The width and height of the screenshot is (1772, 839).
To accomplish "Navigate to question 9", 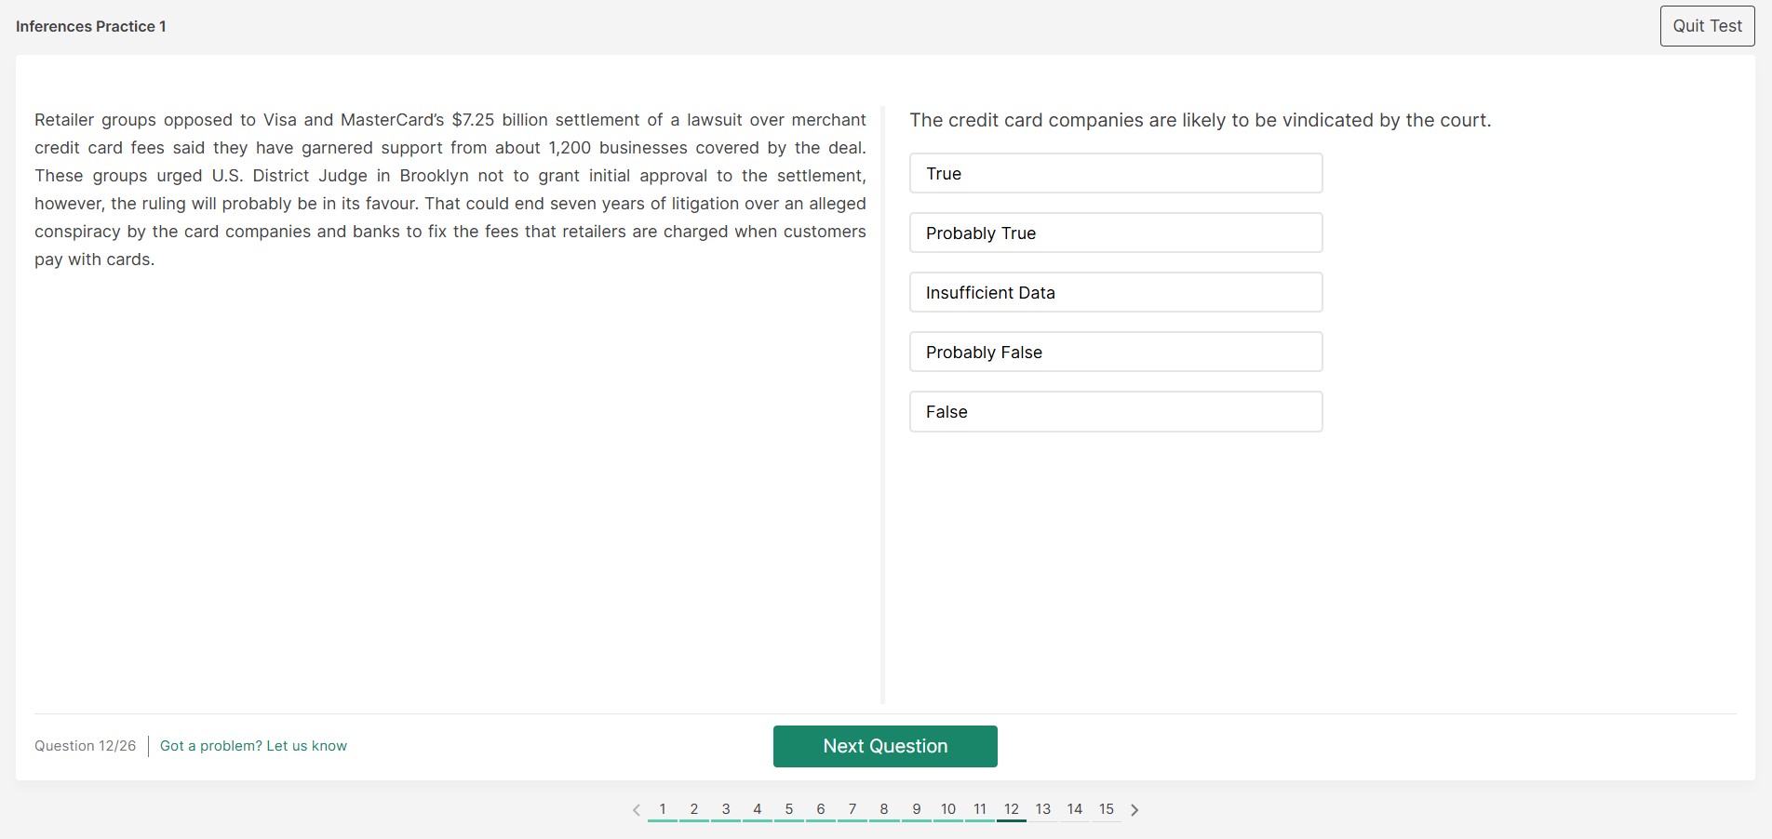I will [917, 809].
